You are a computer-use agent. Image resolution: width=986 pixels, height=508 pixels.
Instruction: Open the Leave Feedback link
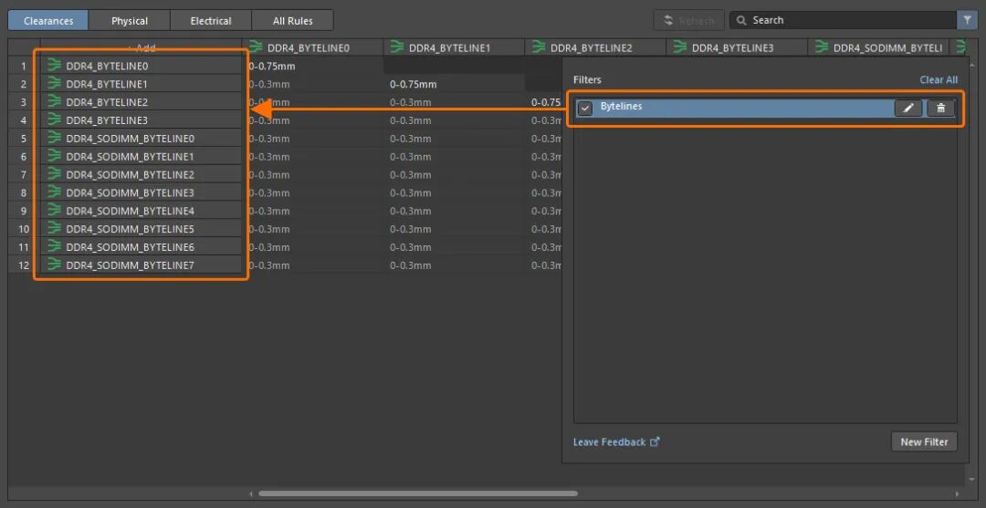pos(609,442)
